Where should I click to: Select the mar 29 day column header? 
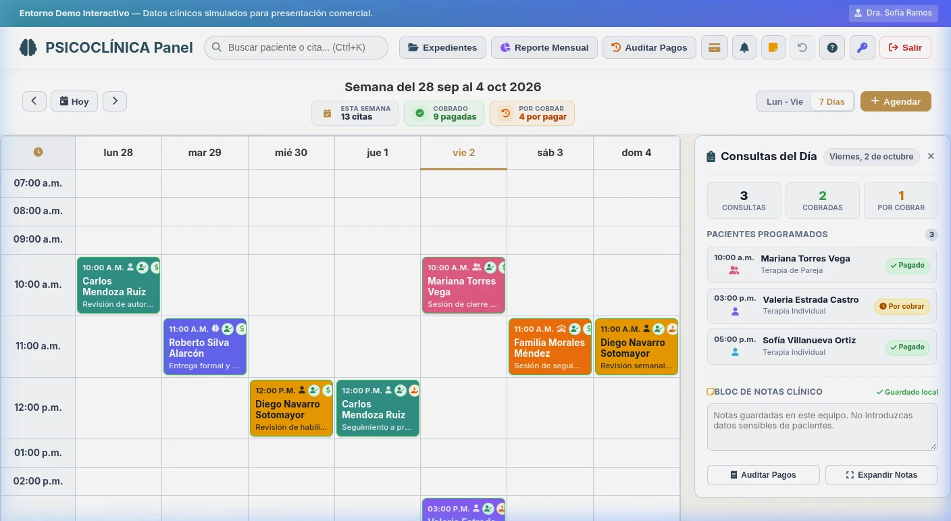(205, 153)
